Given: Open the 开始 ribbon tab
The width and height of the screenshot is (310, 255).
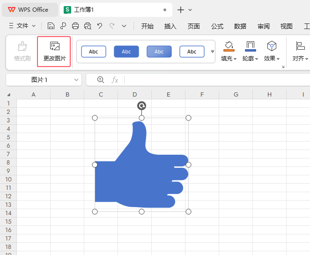Looking at the screenshot, I should (148, 26).
